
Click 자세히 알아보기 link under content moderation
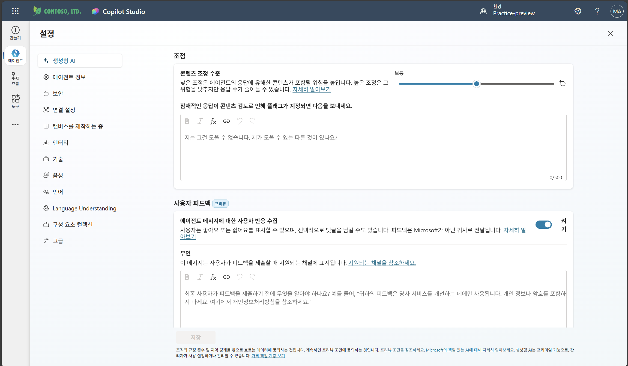[312, 89]
